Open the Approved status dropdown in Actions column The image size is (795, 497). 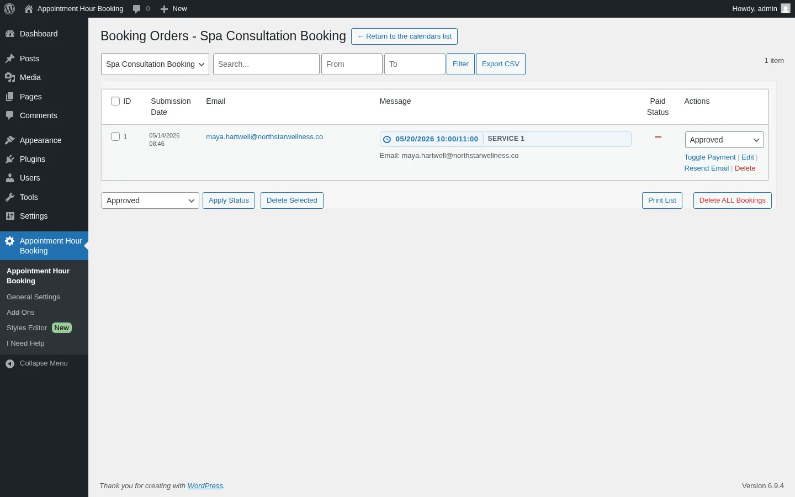724,140
